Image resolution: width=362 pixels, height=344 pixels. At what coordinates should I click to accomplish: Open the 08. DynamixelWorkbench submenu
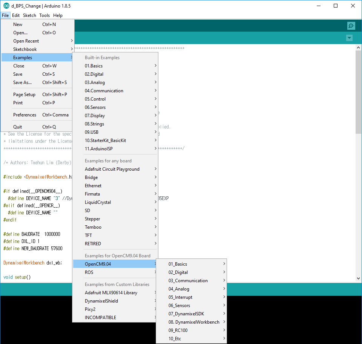click(192, 322)
